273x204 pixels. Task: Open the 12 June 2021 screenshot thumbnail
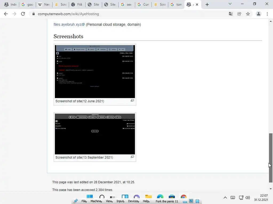(x=95, y=71)
